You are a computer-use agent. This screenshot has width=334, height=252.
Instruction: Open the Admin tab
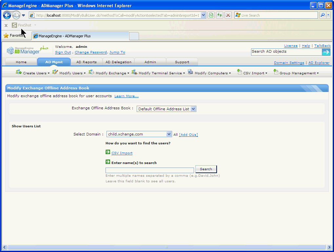click(x=150, y=62)
